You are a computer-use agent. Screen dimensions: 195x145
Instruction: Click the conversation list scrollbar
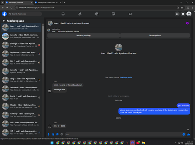tap(43, 49)
